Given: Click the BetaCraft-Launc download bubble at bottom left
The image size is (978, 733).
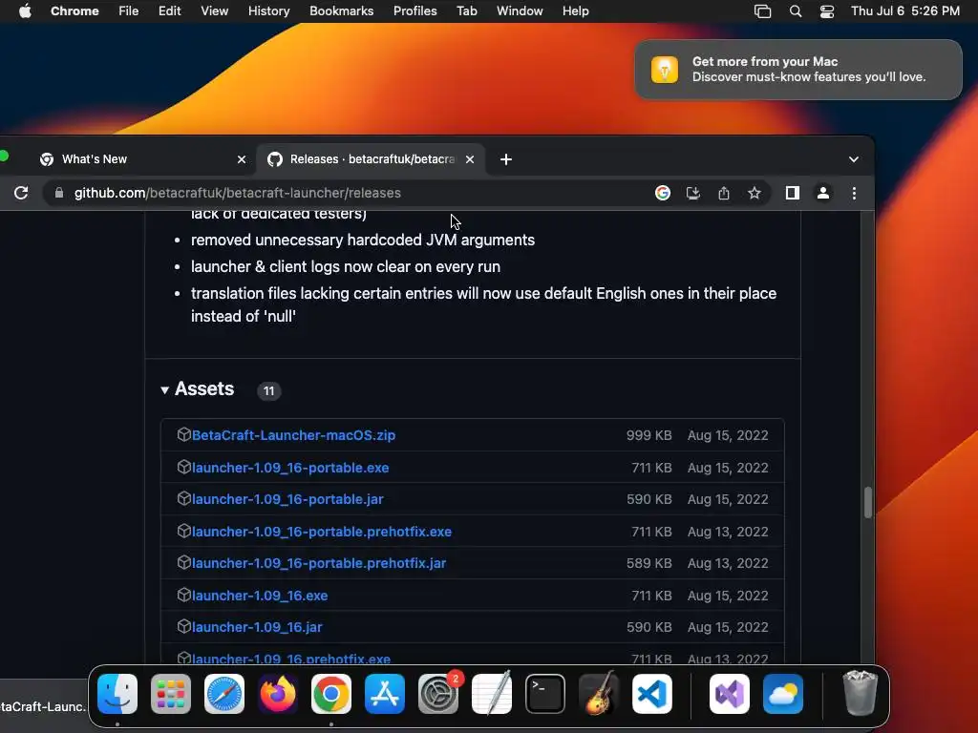Looking at the screenshot, I should coord(42,706).
